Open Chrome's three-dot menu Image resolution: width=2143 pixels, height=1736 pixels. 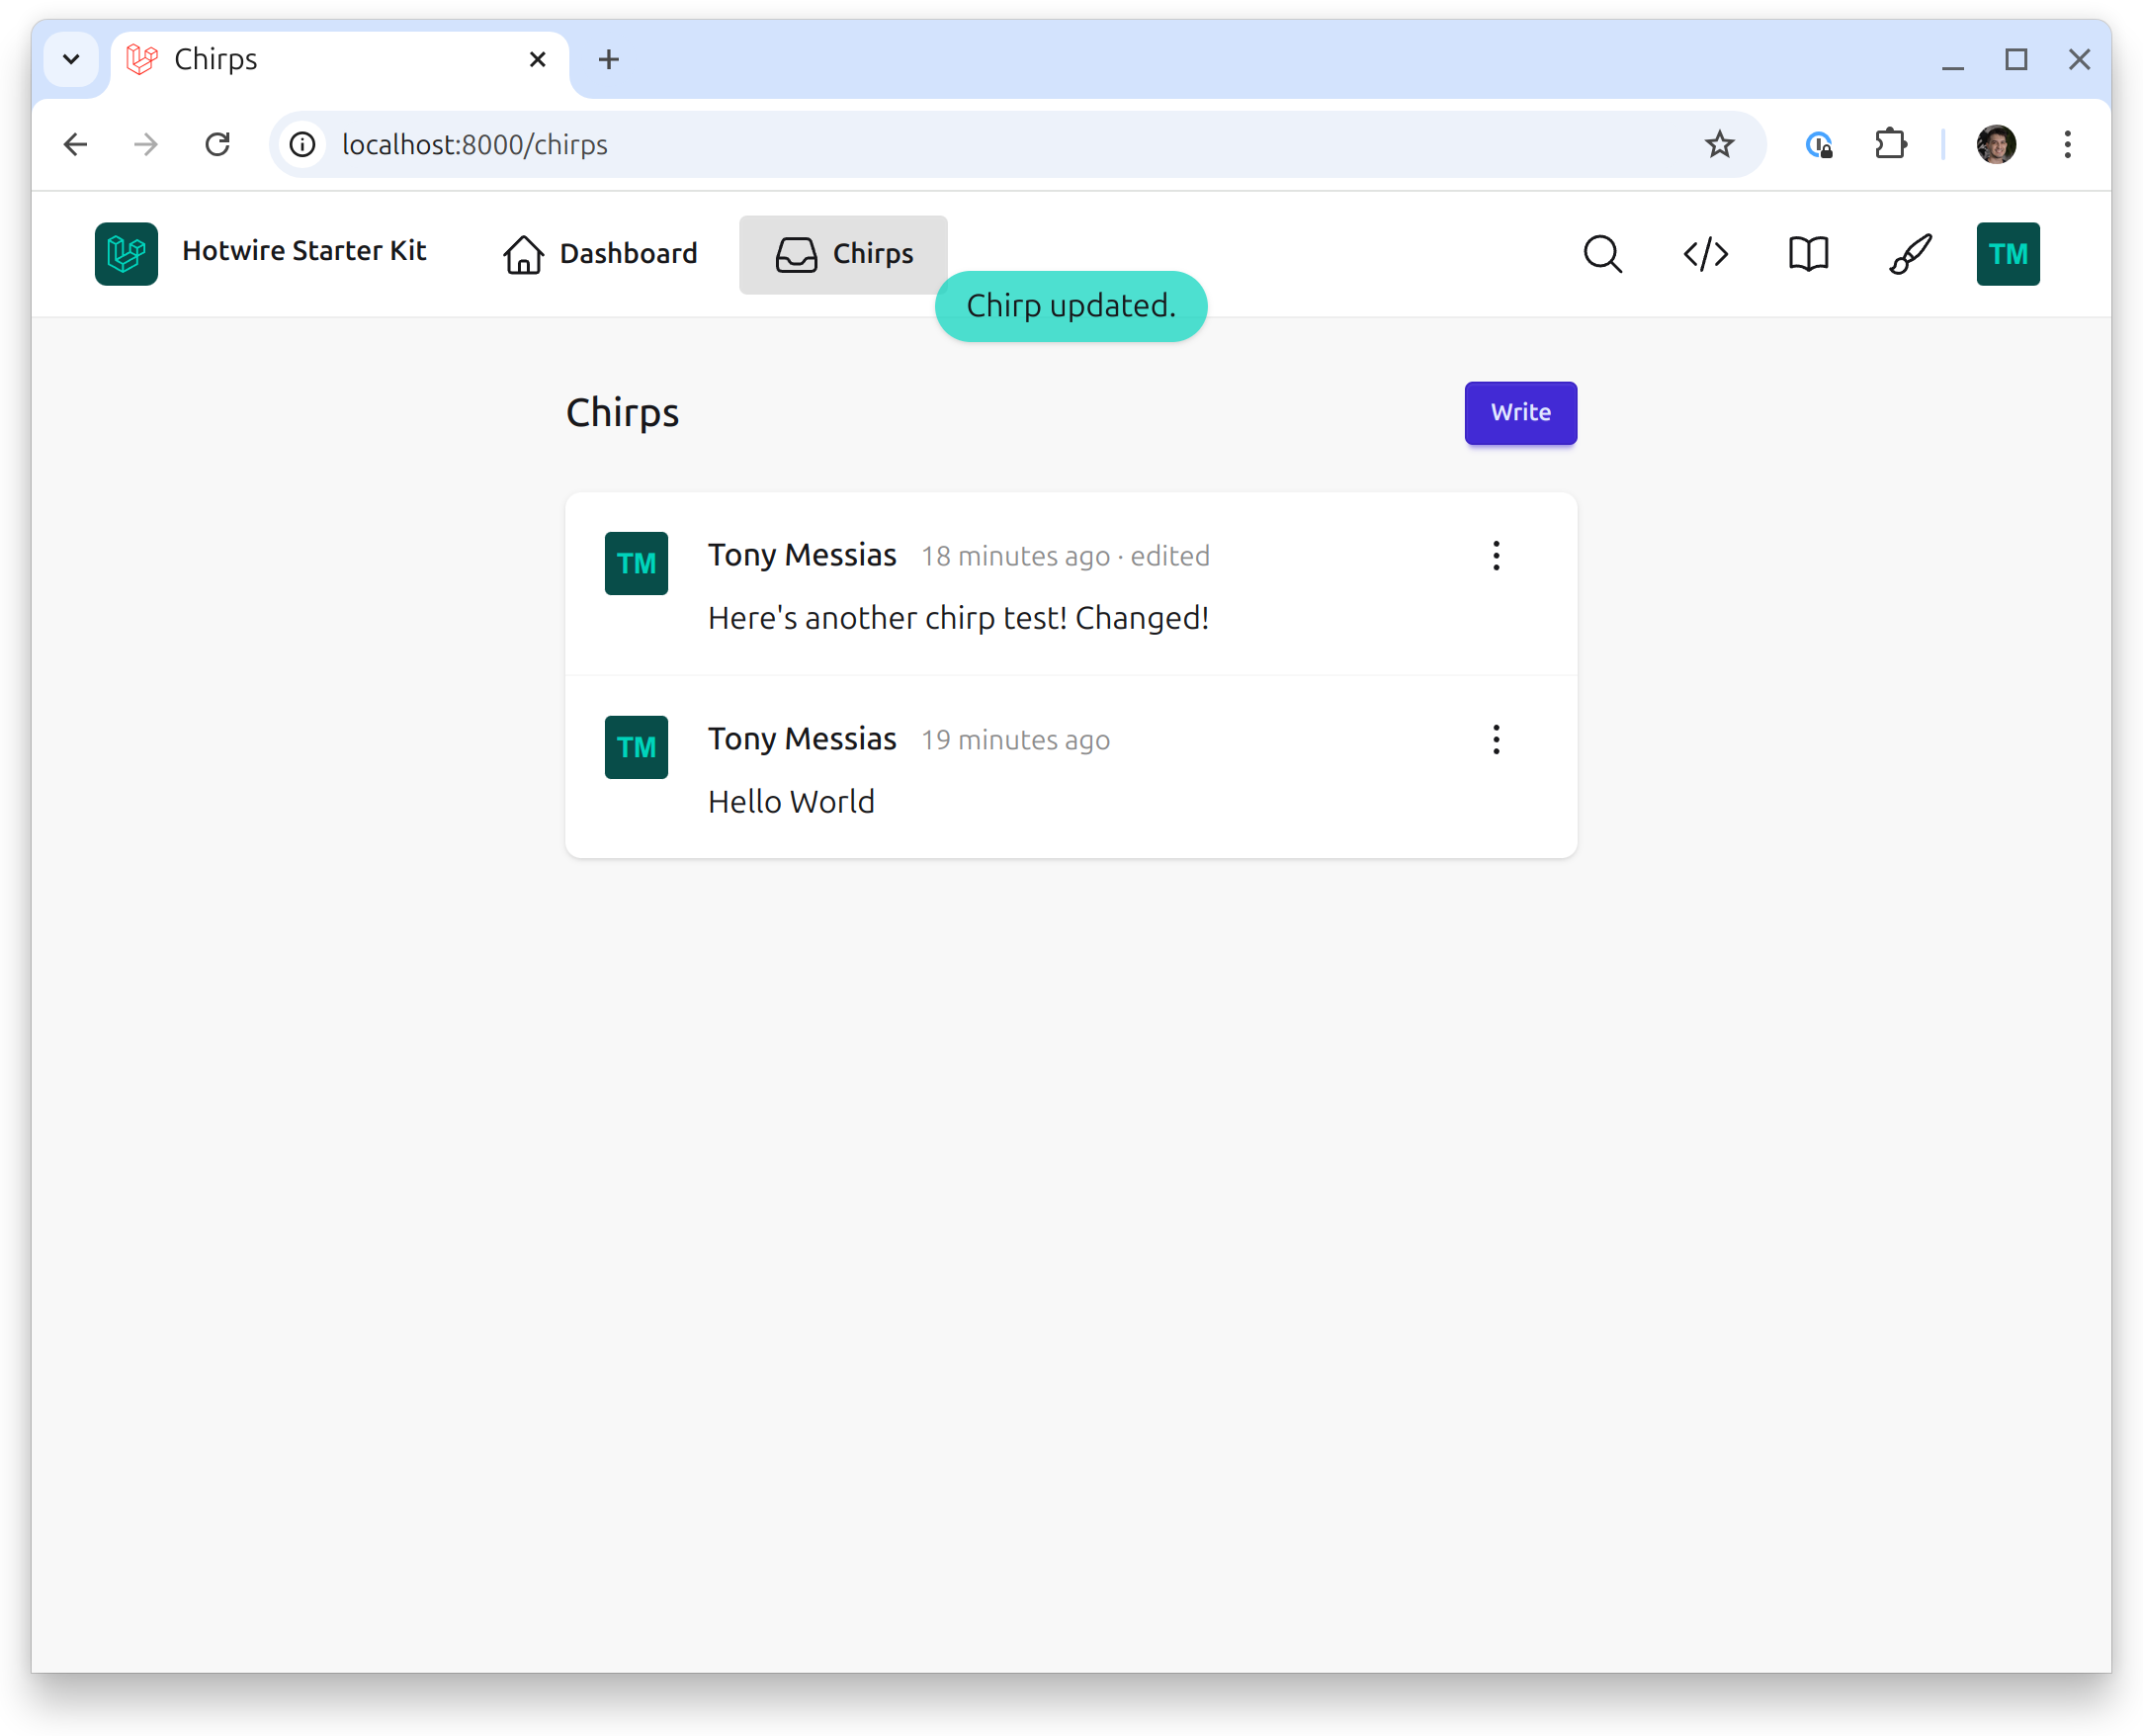click(2067, 145)
